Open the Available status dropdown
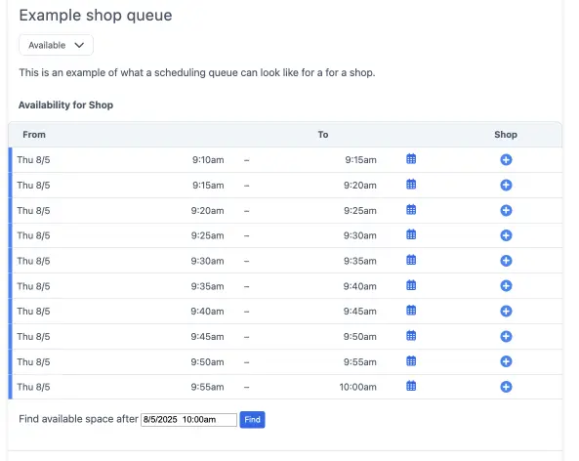This screenshot has width=579, height=461. 56,45
